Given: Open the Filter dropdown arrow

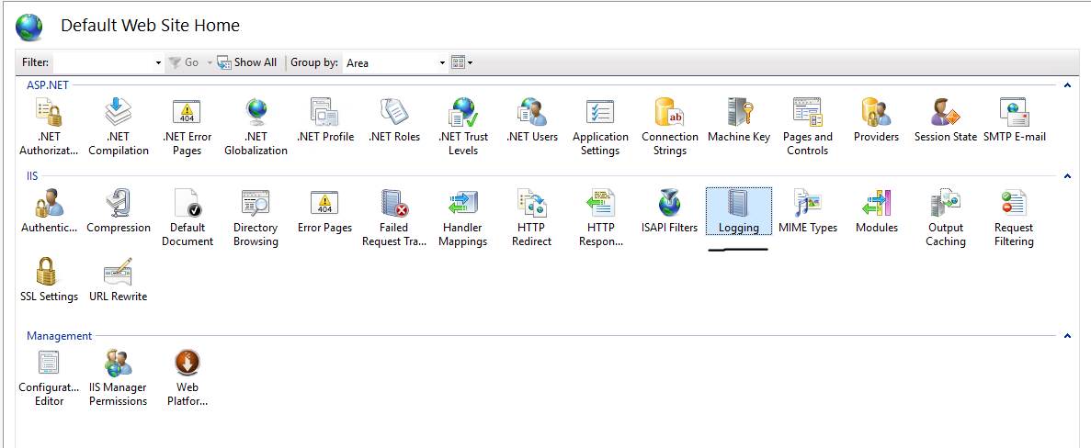Looking at the screenshot, I should (159, 63).
